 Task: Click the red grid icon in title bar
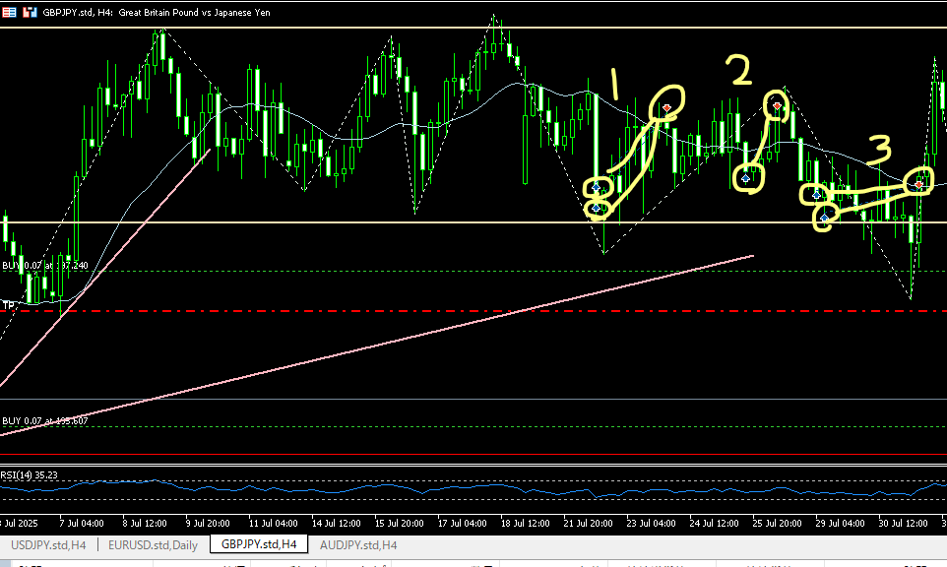9,13
